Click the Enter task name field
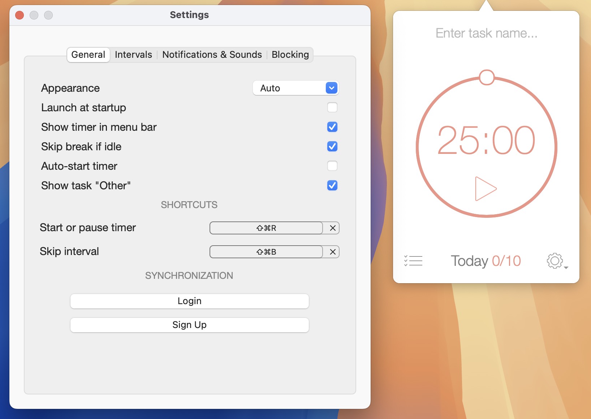 [486, 33]
